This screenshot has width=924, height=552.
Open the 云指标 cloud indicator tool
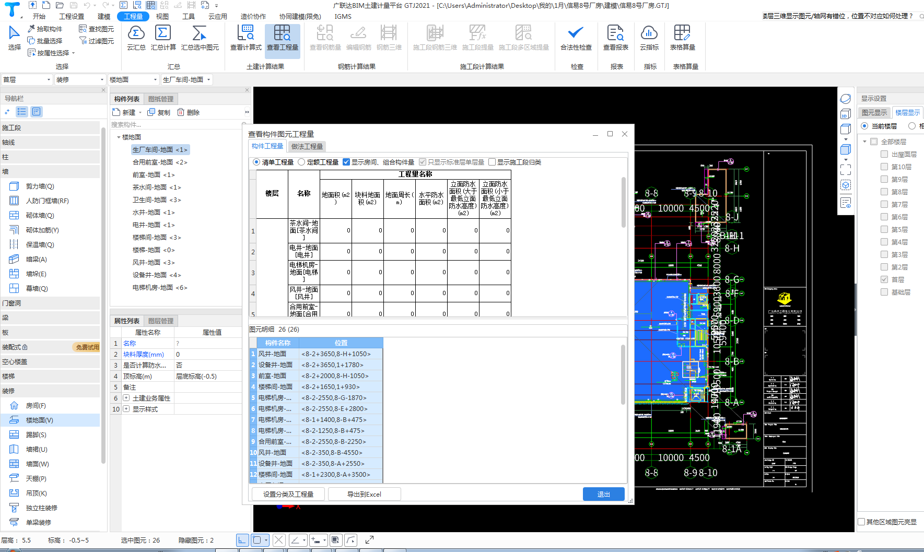[x=649, y=38]
